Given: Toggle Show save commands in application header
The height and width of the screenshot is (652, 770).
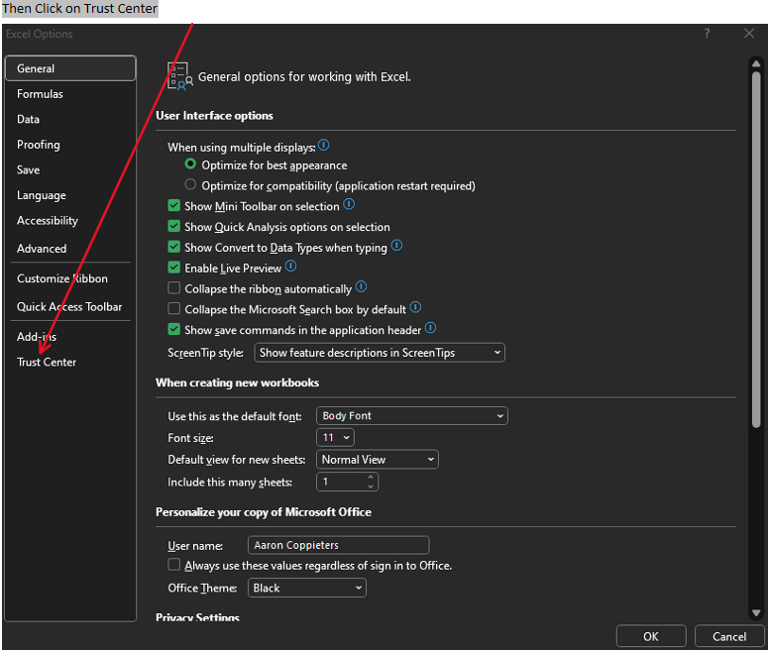Looking at the screenshot, I should 173,329.
